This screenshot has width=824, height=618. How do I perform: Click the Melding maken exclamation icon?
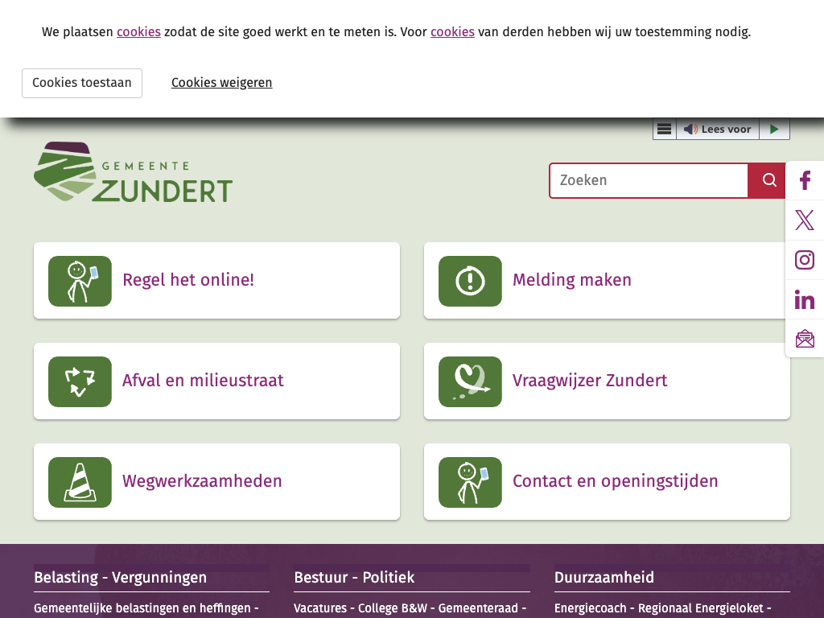point(470,281)
